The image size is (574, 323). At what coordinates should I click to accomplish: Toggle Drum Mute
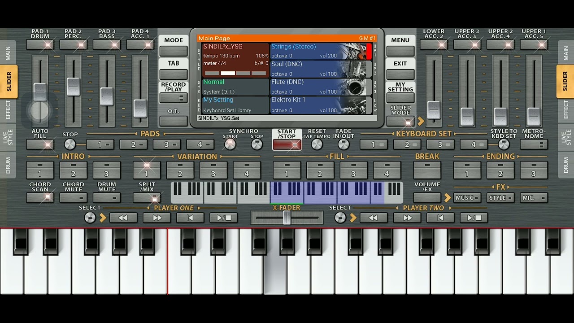107,197
